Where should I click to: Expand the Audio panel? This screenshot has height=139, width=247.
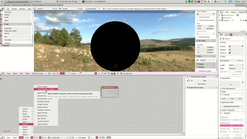231,92
